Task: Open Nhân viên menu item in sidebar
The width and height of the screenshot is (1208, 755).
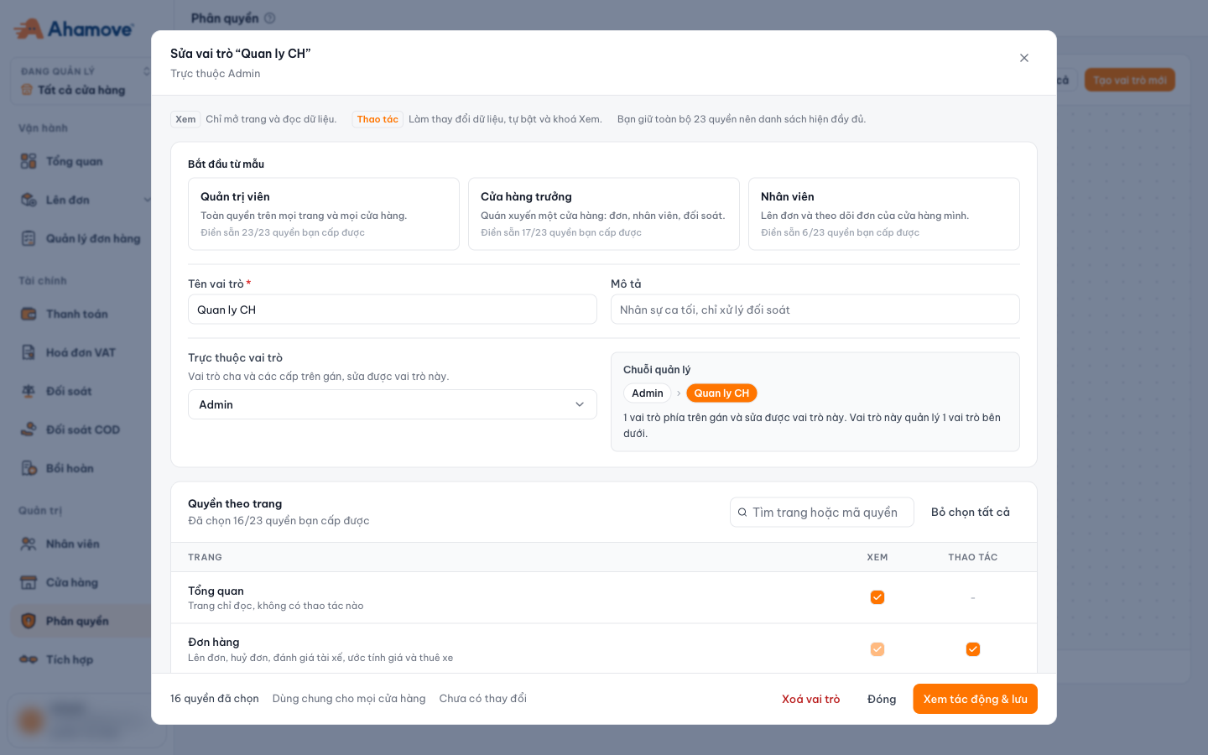Action: 81,544
